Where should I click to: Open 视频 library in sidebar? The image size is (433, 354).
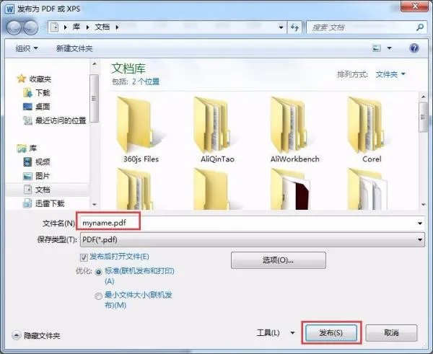(x=37, y=161)
